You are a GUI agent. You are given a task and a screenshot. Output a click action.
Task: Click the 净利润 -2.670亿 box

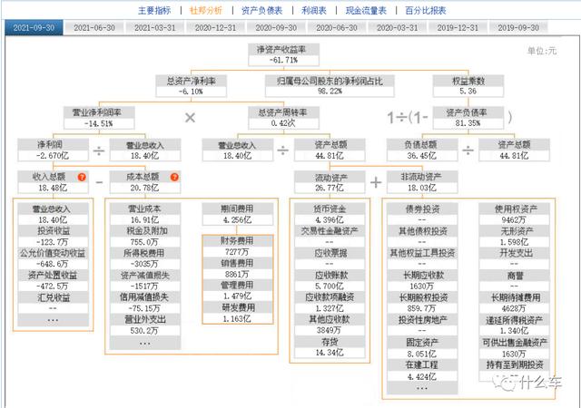coord(53,150)
